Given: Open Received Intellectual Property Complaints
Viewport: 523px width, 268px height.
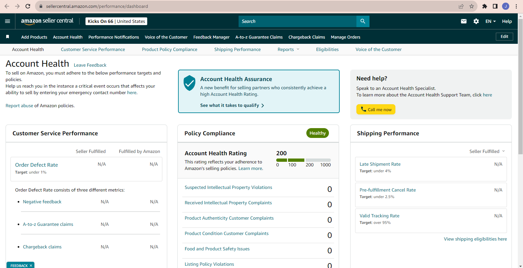Looking at the screenshot, I should click(228, 203).
